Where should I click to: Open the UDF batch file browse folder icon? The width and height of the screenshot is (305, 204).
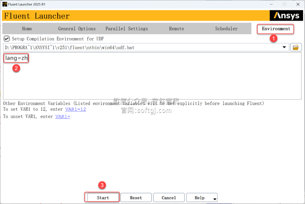coord(296,47)
